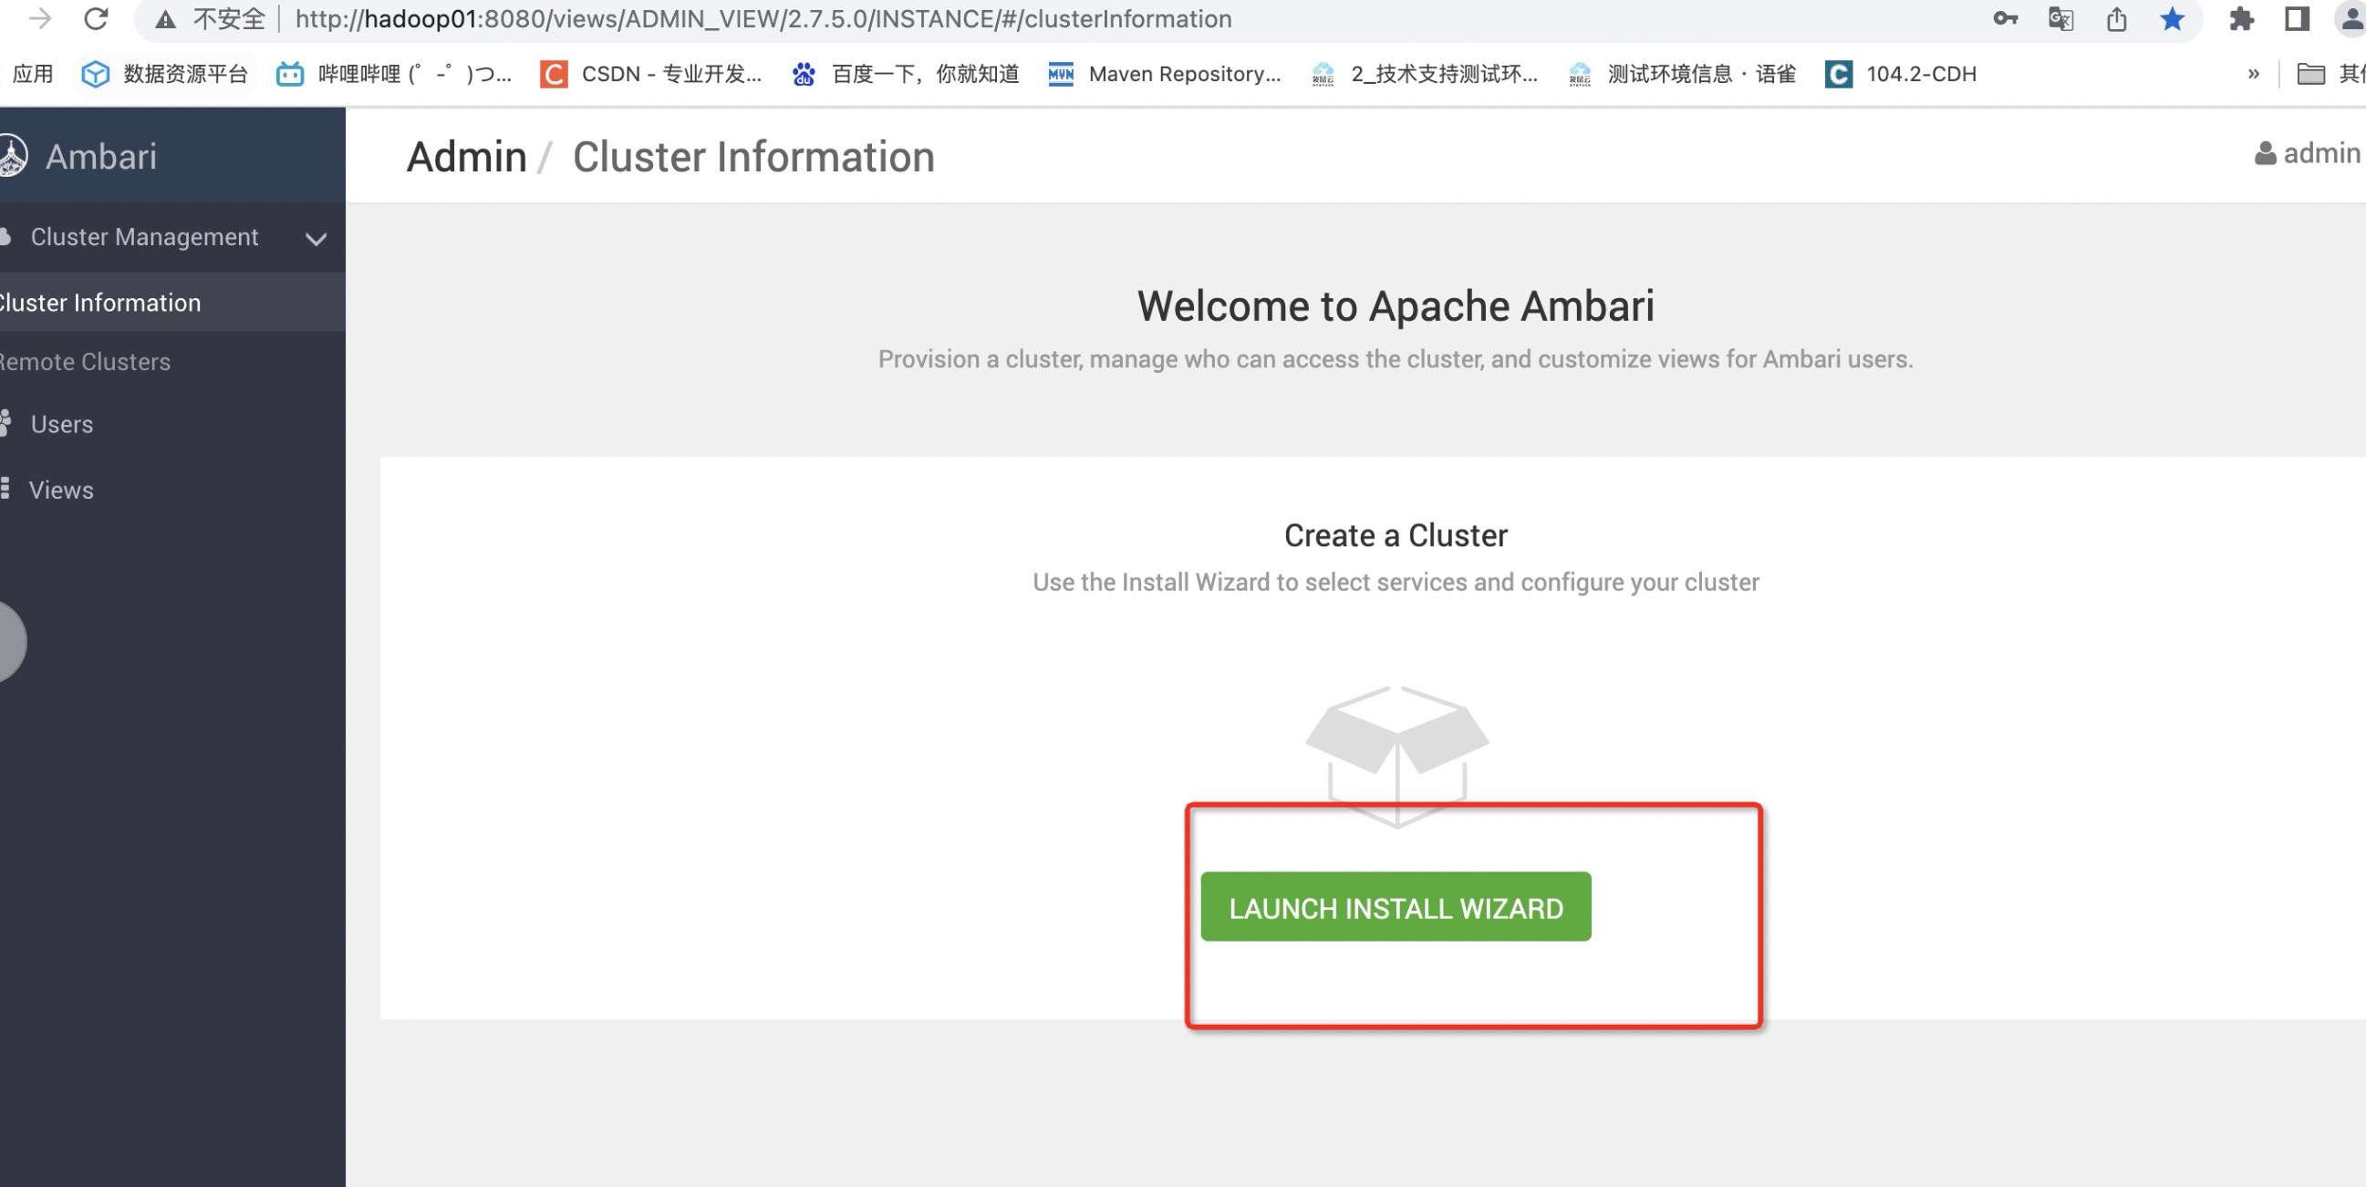
Task: Click the browser reload icon
Action: 96,18
